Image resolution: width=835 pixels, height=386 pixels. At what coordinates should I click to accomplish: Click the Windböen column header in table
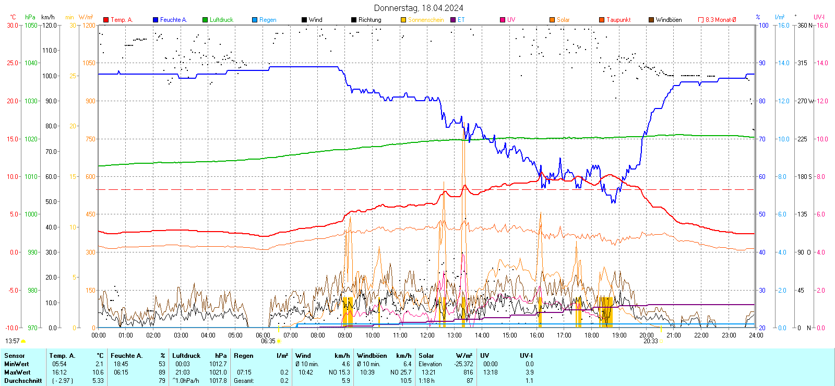pyautogui.click(x=372, y=356)
